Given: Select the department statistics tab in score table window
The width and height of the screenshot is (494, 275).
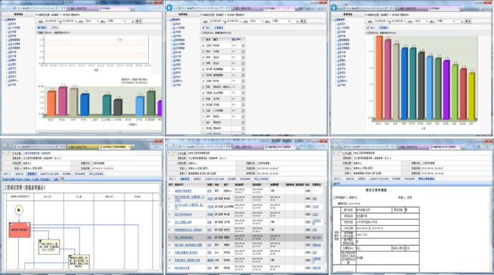Looking at the screenshot, I should [205, 28].
